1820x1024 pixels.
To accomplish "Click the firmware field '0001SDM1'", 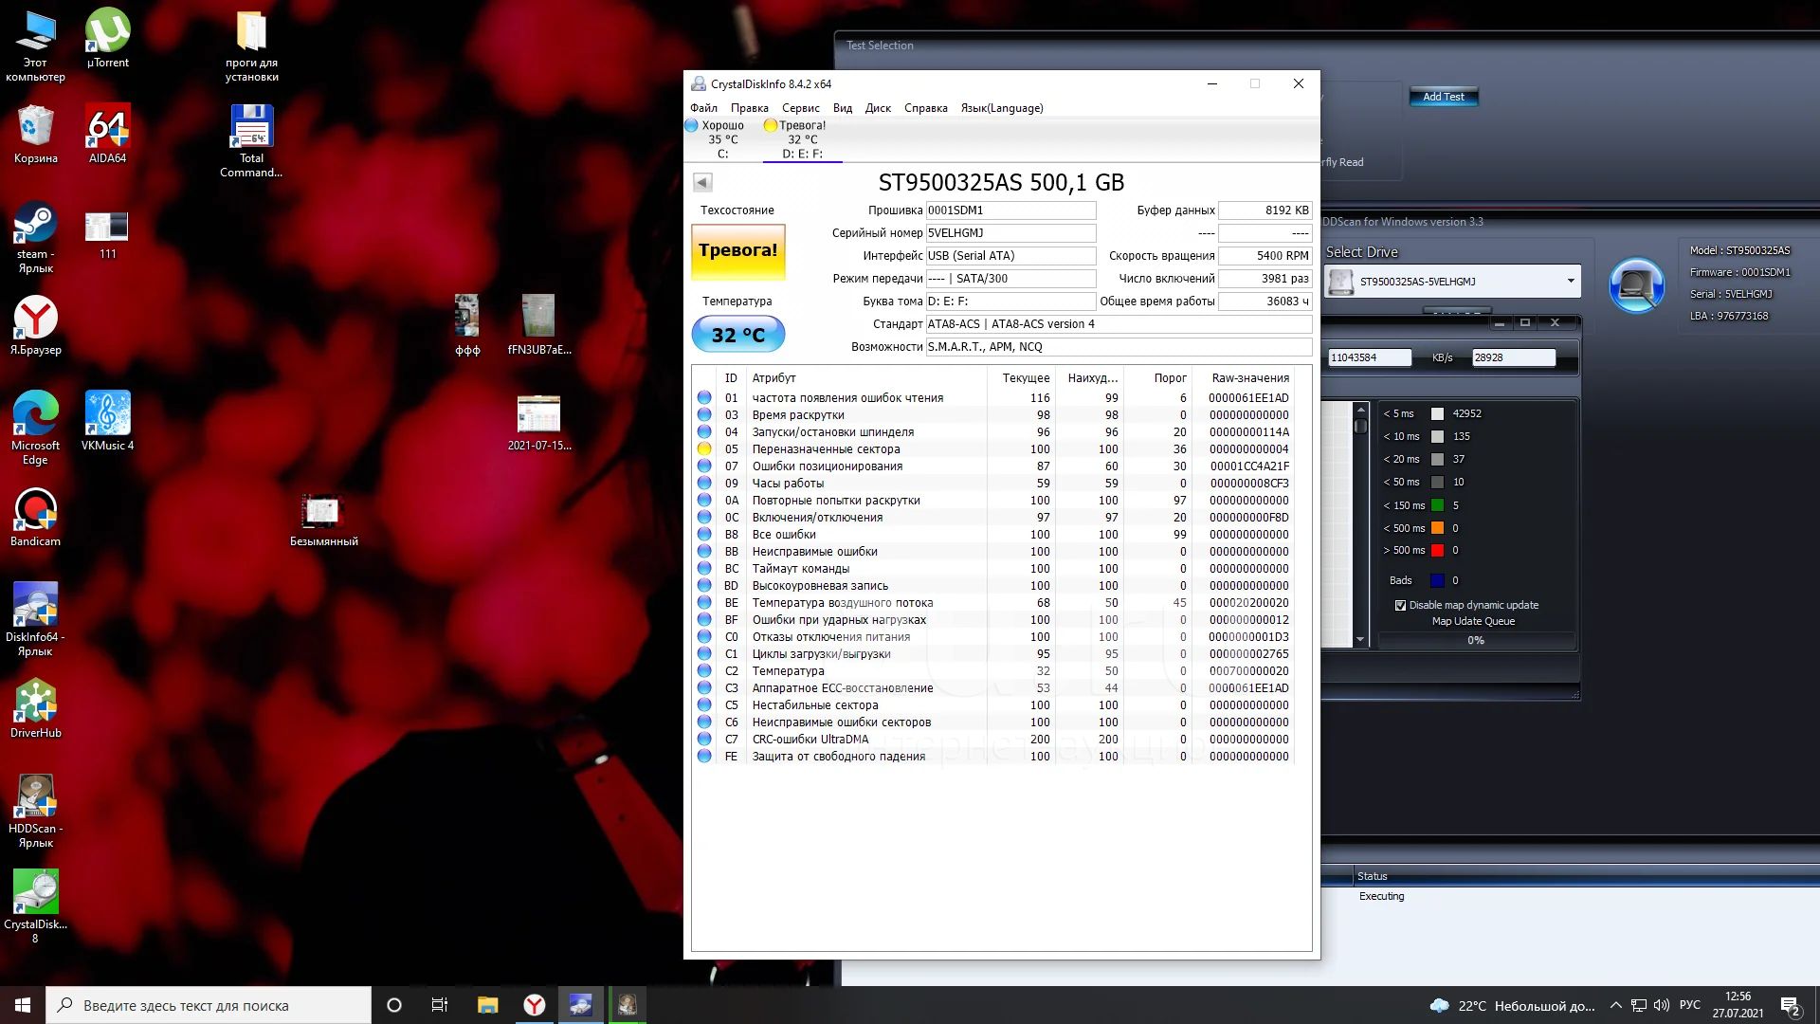I will coord(1010,210).
